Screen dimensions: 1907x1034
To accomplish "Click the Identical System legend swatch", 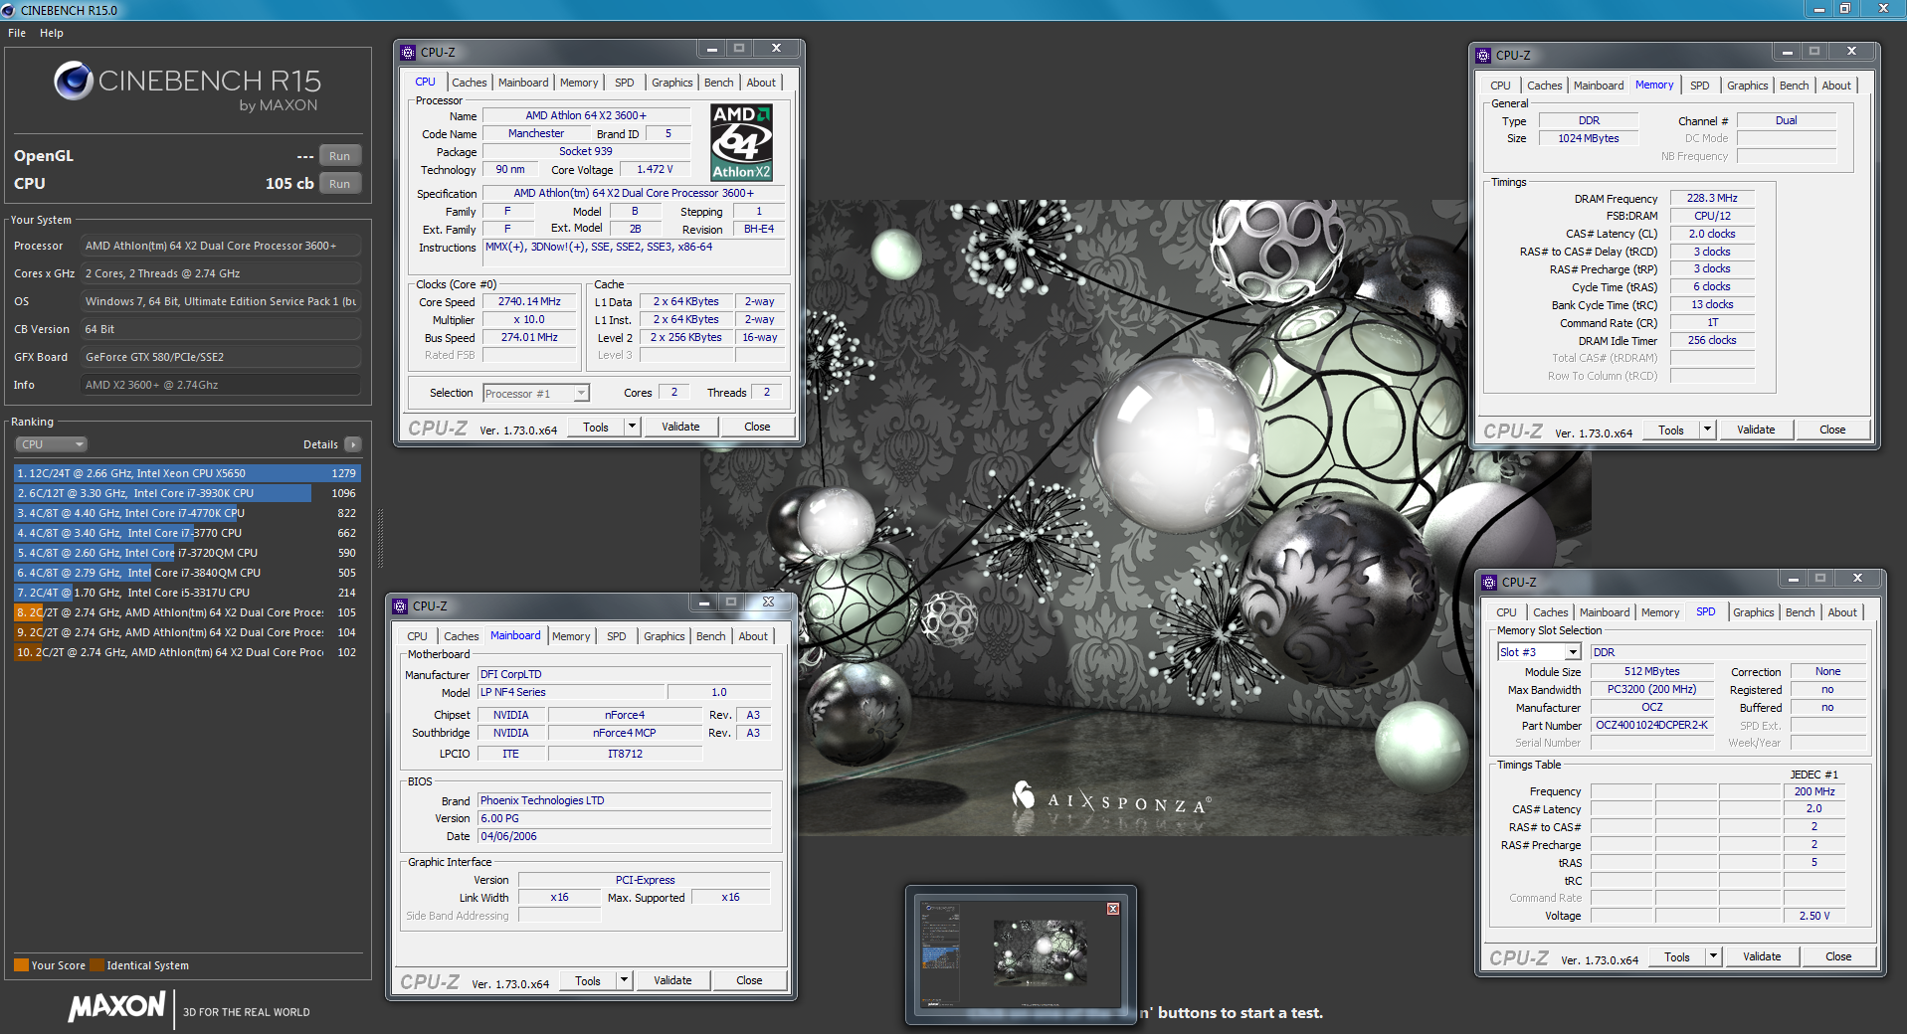I will 96,965.
